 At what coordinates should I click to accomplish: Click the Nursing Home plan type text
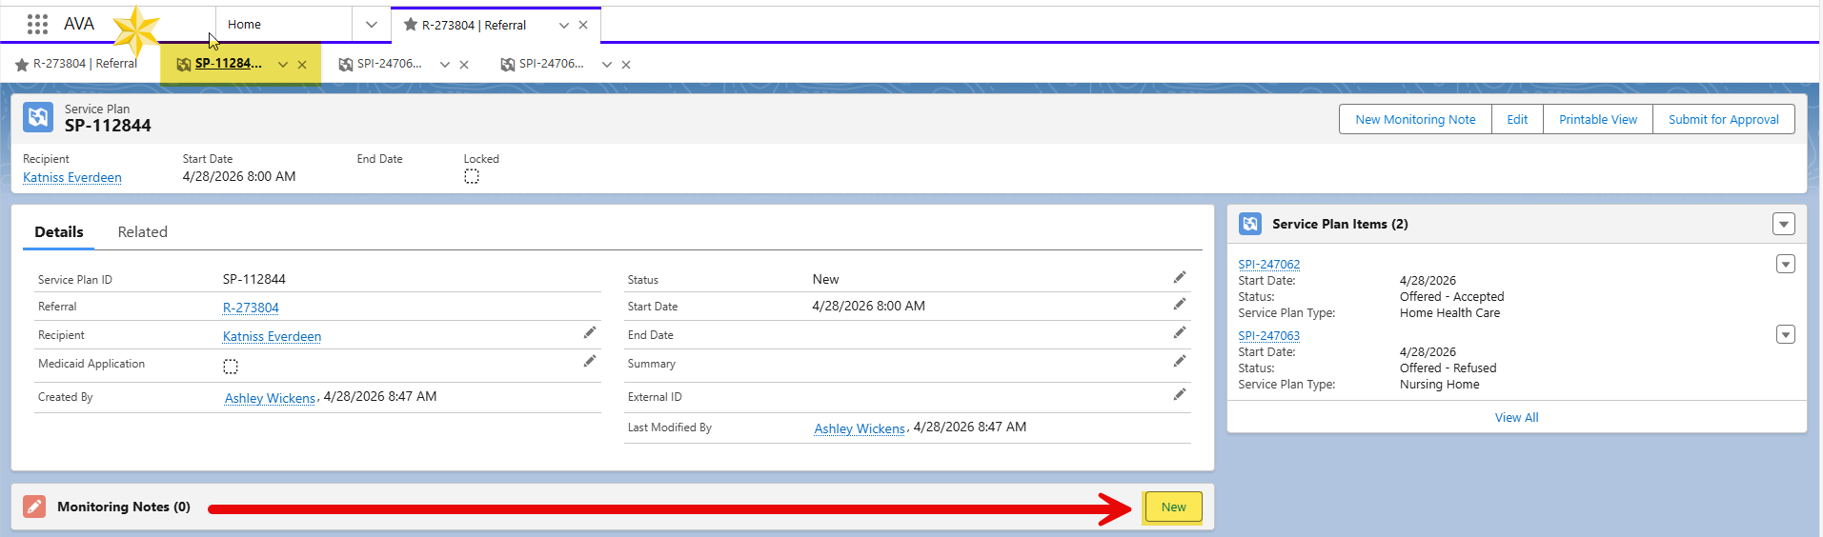click(x=1439, y=384)
